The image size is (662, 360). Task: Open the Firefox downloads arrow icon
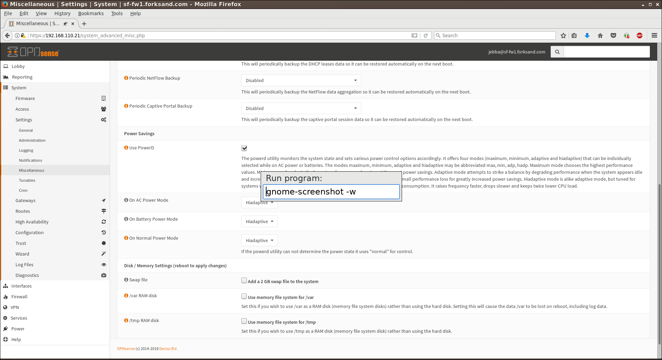click(x=587, y=36)
